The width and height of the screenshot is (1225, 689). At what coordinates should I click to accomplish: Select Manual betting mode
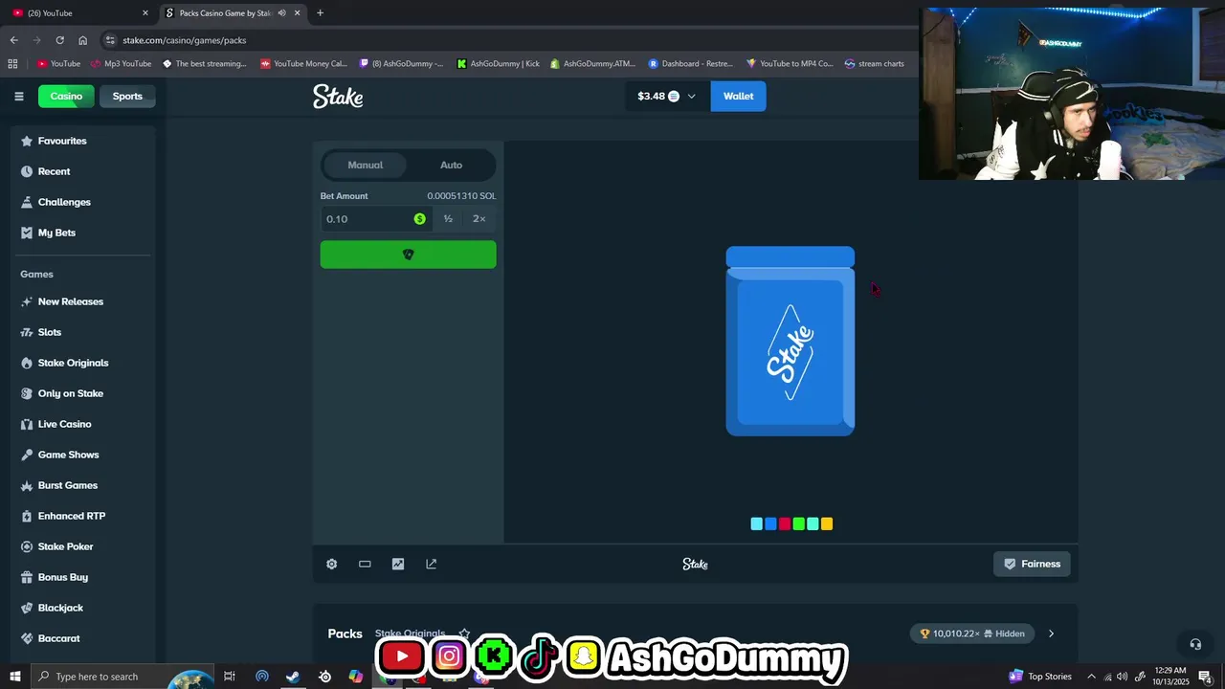[365, 165]
